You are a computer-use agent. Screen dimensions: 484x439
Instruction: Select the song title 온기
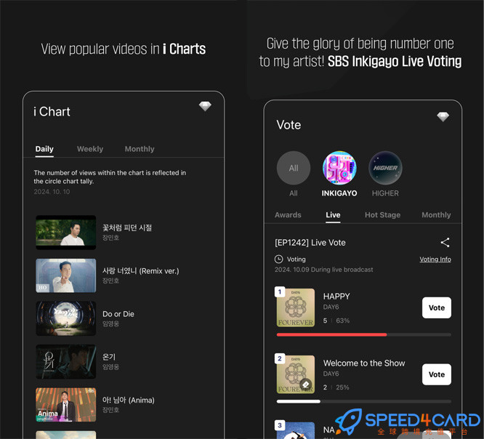109,357
